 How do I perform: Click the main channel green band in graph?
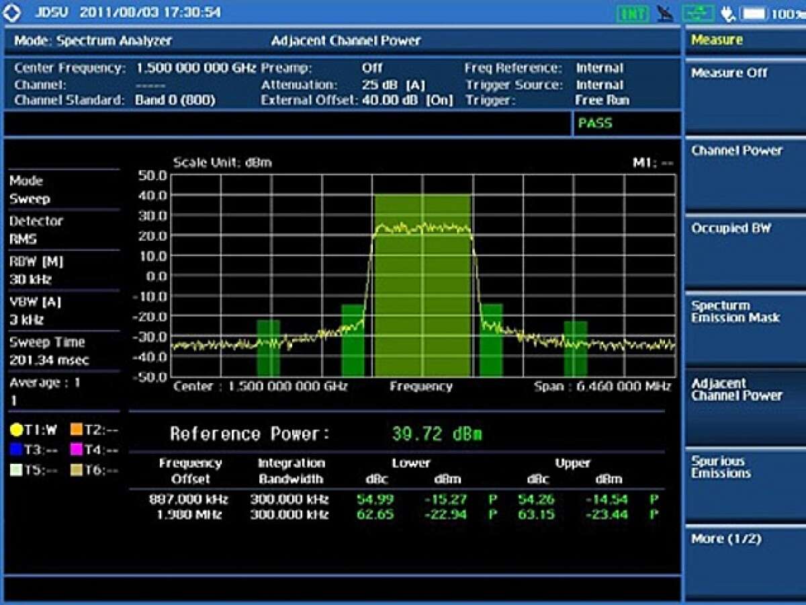click(x=422, y=285)
